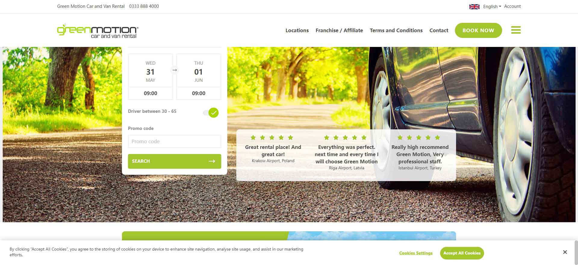
Task: Close the cookie banner with X
Action: pos(565,252)
